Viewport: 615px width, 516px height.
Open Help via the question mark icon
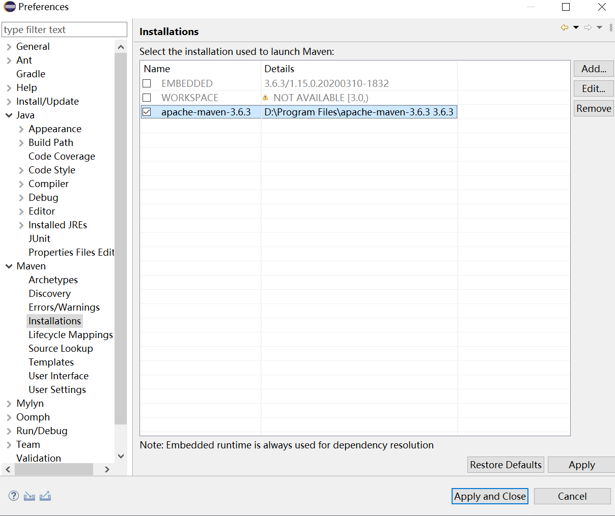click(13, 496)
